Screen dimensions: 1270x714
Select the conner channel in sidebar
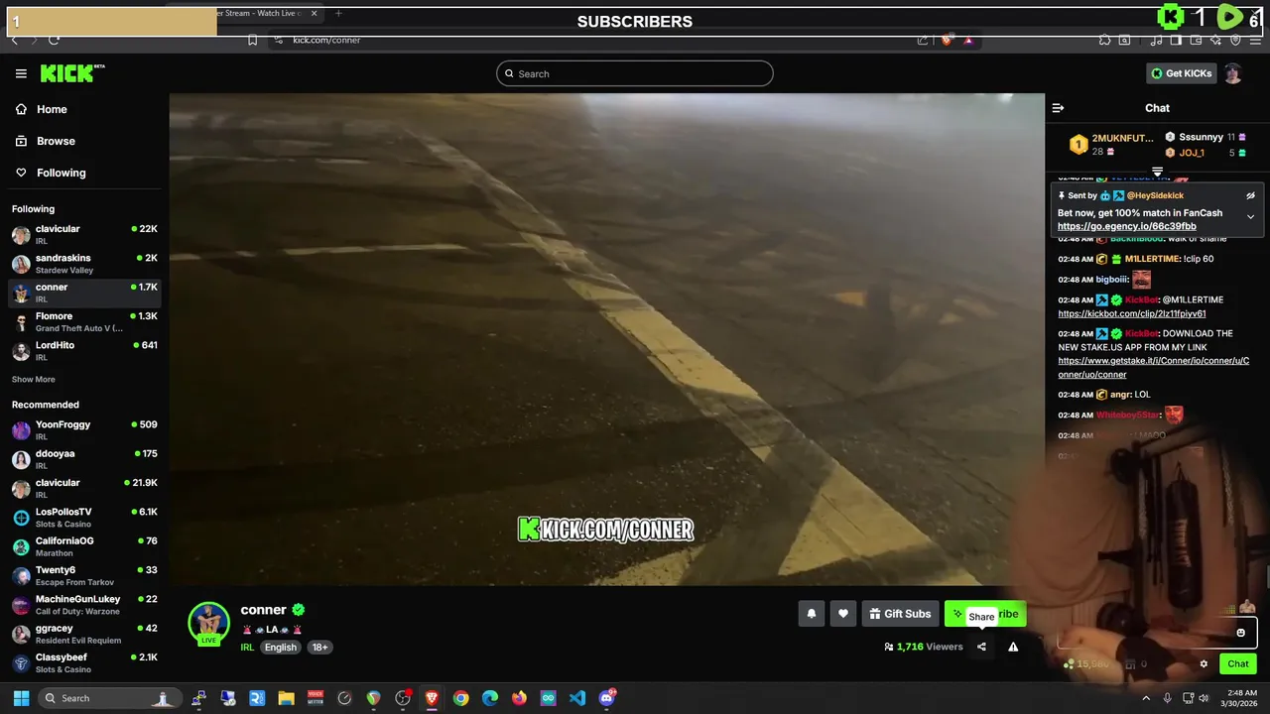tap(84, 293)
